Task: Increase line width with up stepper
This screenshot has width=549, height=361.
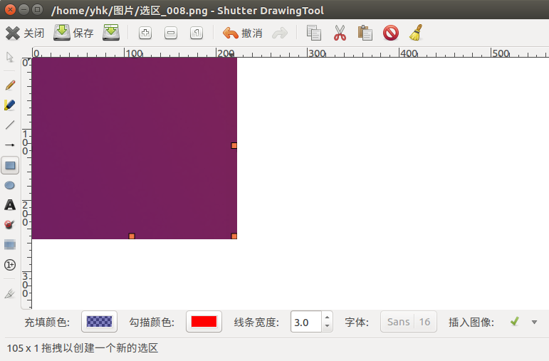Action: 327,318
